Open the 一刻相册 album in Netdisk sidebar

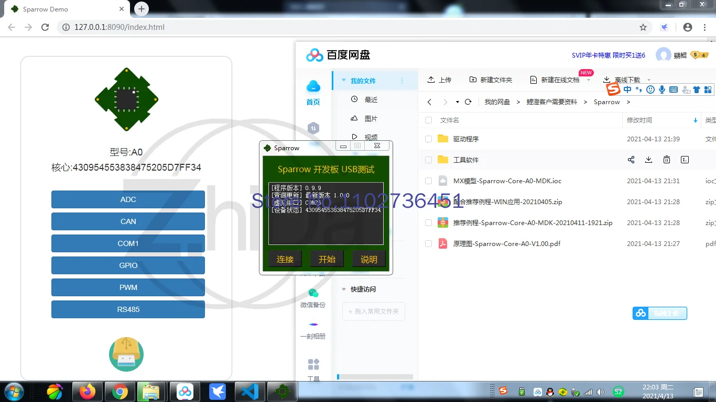click(x=313, y=330)
